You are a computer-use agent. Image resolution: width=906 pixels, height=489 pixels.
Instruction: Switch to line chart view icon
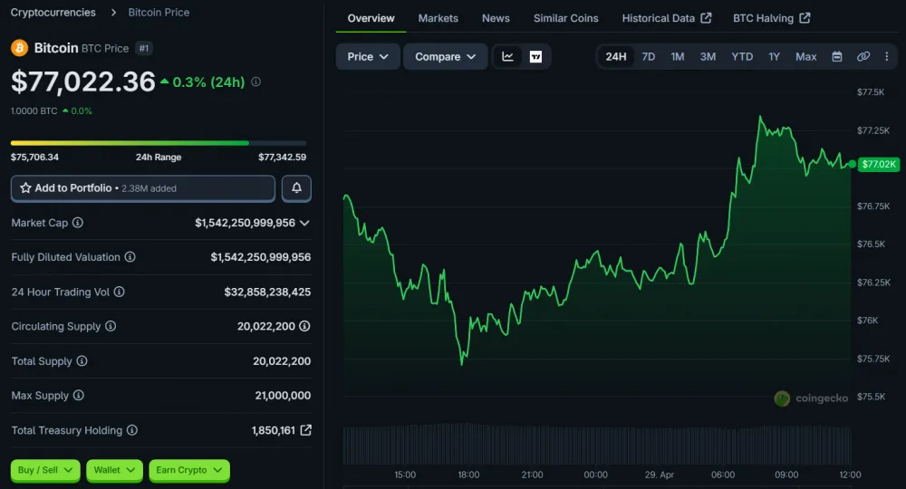(508, 56)
